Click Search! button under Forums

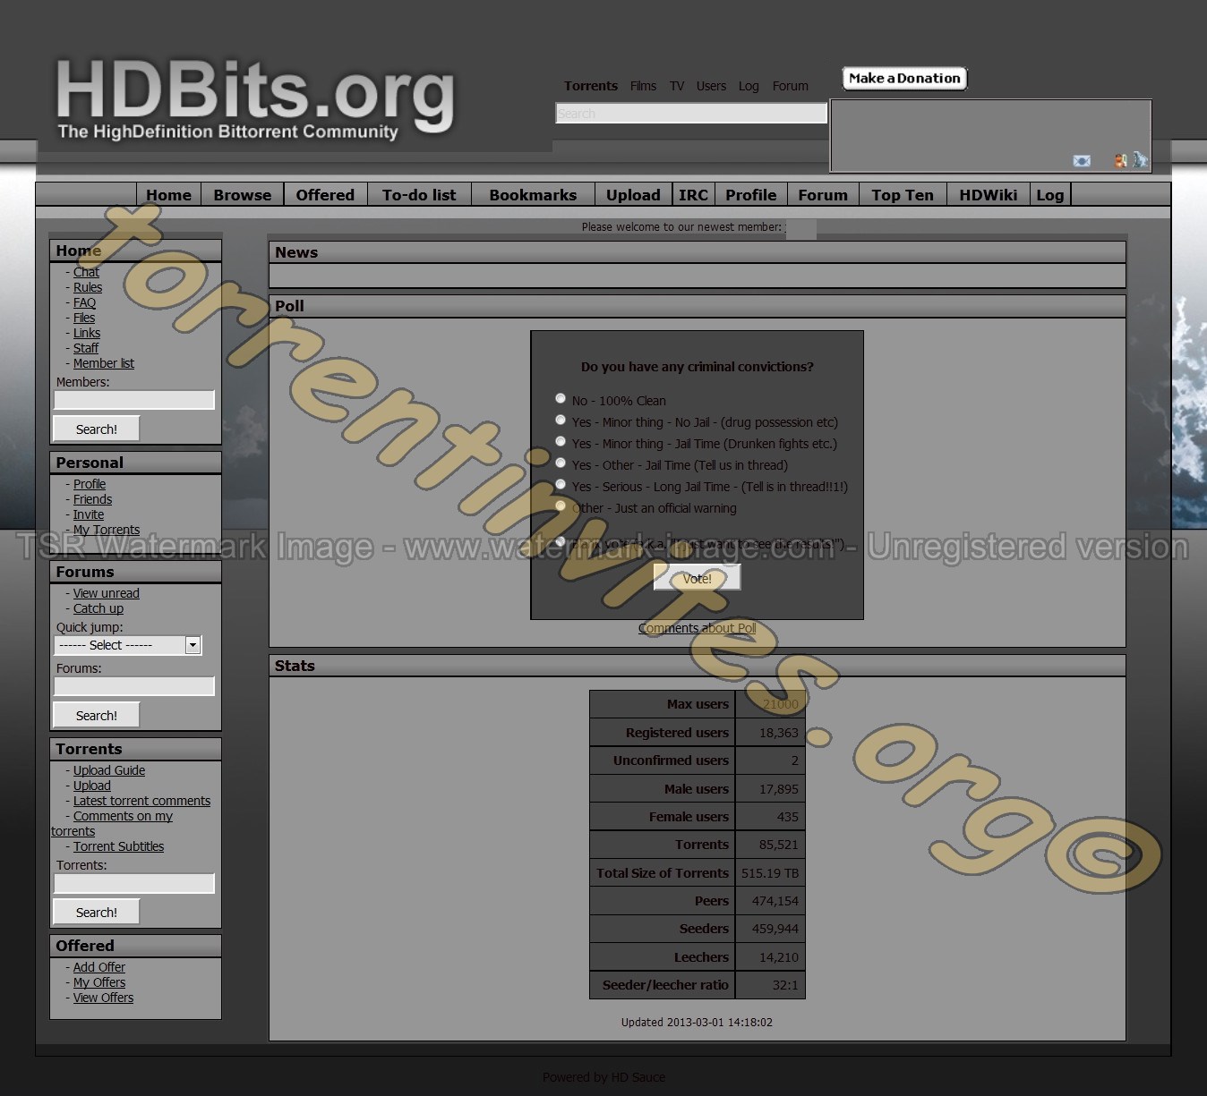[x=97, y=715]
